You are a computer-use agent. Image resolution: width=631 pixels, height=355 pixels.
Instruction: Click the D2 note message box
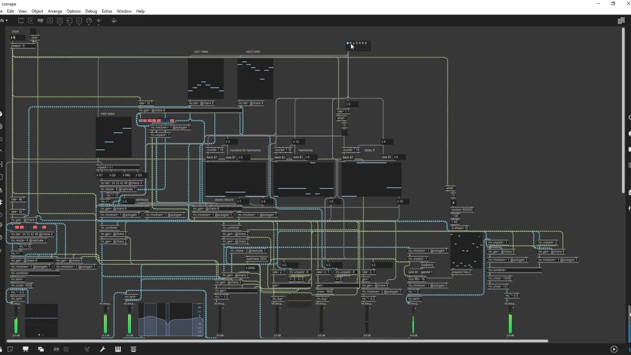click(x=114, y=175)
